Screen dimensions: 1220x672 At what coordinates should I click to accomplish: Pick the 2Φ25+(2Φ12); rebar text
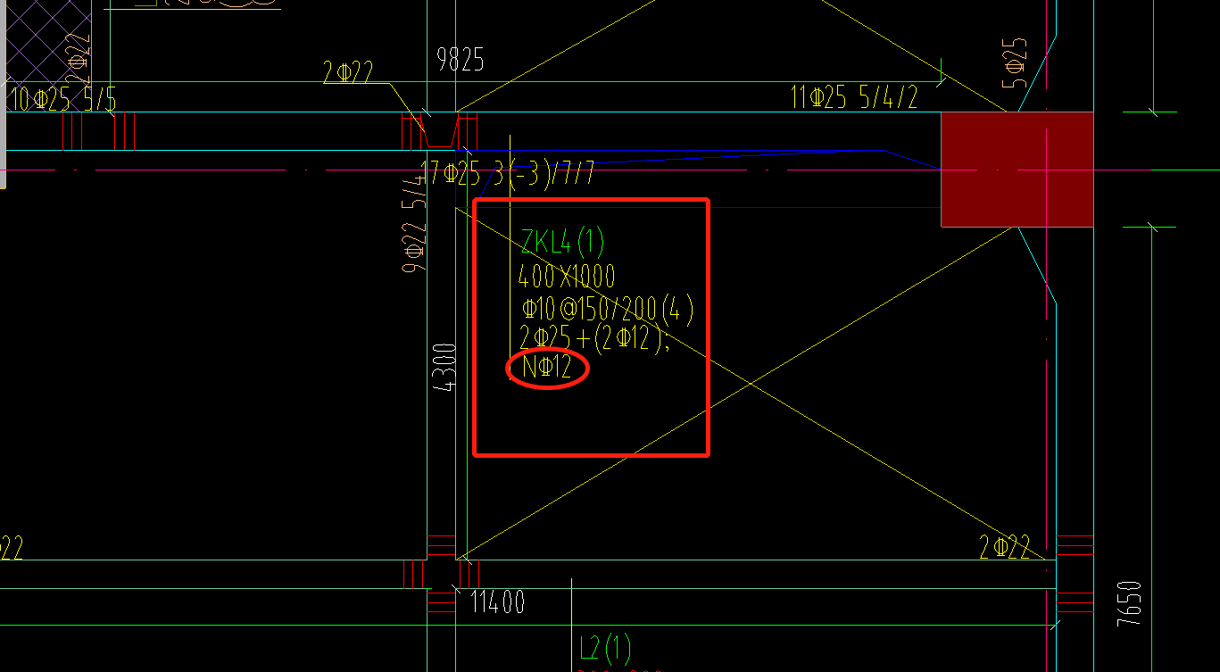595,340
